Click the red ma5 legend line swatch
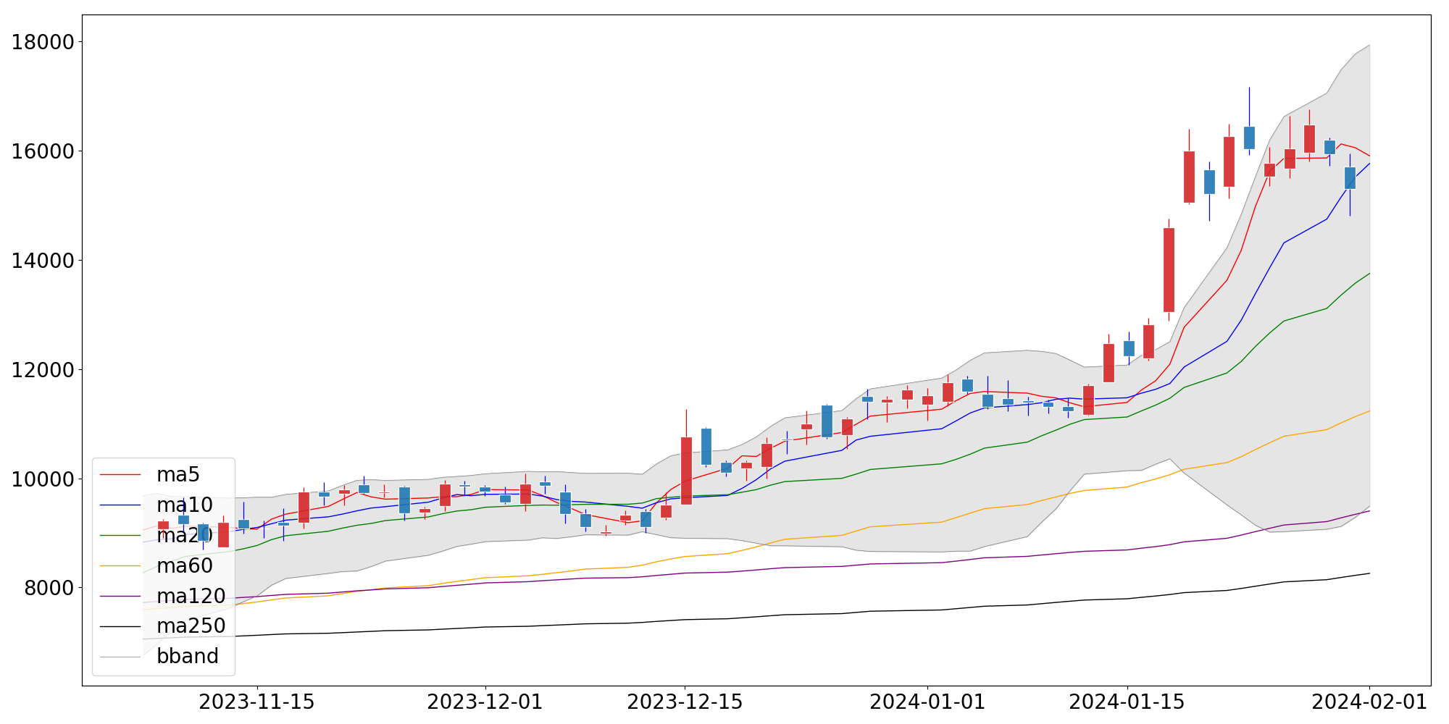1449x724 pixels. [x=120, y=475]
